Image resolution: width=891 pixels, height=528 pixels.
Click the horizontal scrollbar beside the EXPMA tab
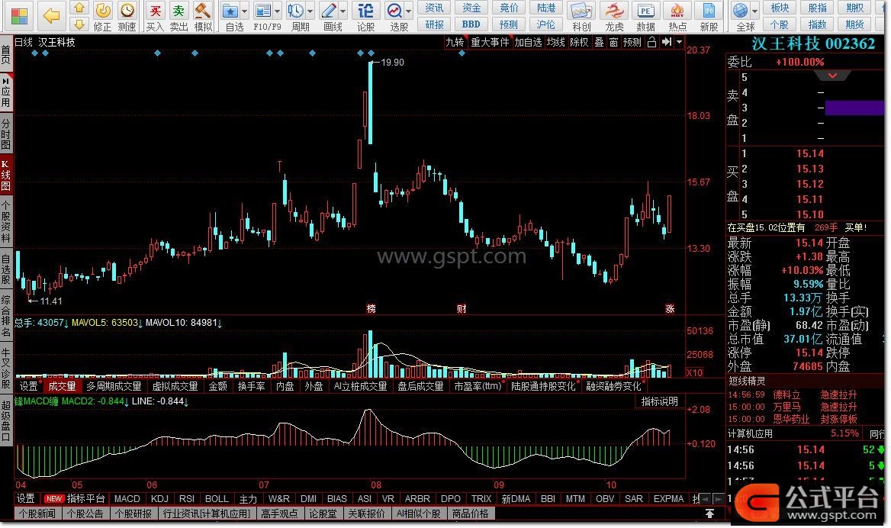[x=712, y=499]
